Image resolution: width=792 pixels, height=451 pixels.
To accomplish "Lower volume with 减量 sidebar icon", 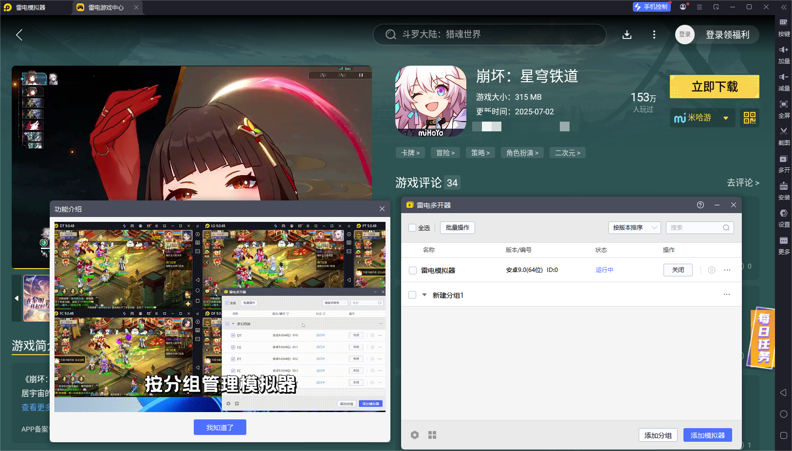I will coord(784,82).
